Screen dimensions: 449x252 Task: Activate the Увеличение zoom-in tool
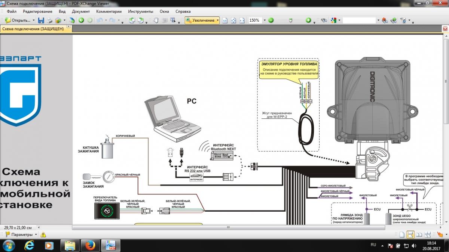pyautogui.click(x=201, y=20)
